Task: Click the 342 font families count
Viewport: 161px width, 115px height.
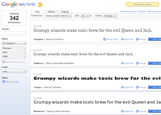Action: [x=14, y=18]
